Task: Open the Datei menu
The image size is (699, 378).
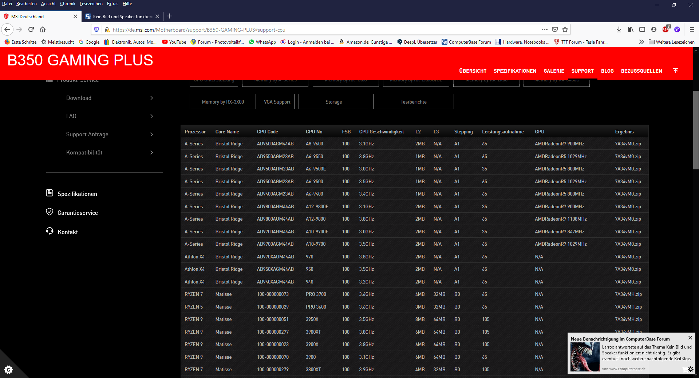Action: pyautogui.click(x=7, y=4)
